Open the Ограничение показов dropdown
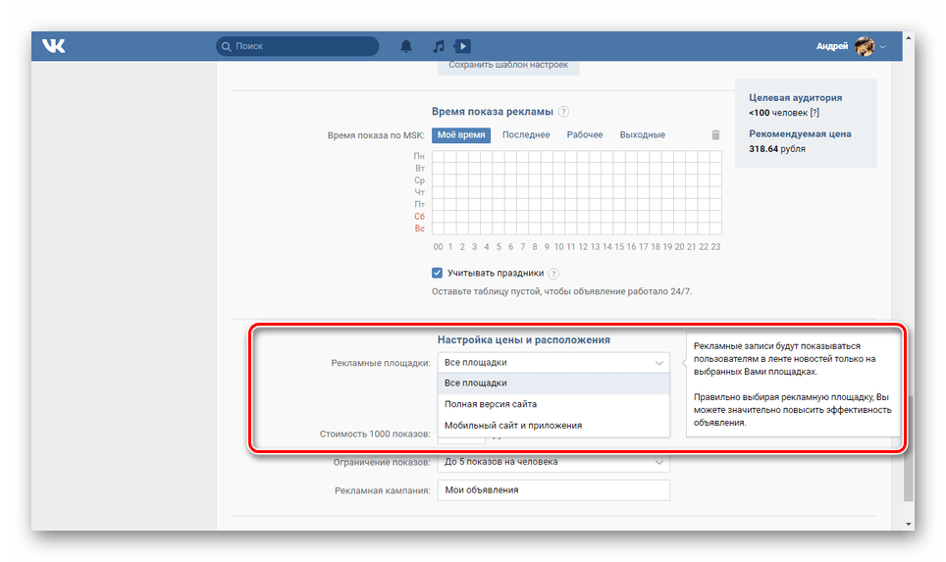The height and width of the screenshot is (562, 946). (x=553, y=462)
